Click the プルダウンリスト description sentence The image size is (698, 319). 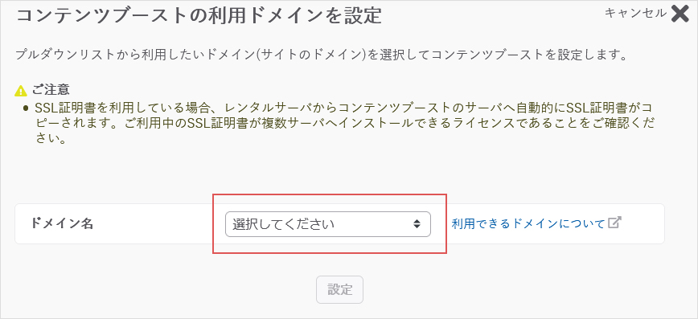pos(322,55)
